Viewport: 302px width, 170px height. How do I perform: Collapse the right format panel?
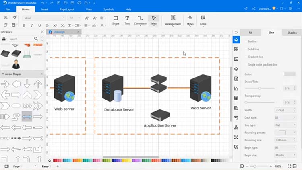236,32
